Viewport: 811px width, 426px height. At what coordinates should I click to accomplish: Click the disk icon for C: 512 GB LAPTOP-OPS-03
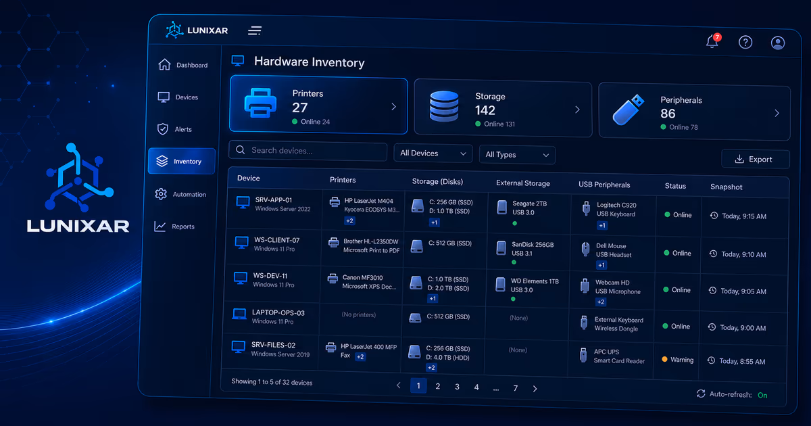click(416, 317)
